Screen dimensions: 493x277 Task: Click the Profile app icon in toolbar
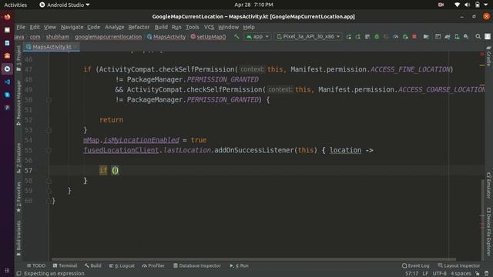click(395, 37)
